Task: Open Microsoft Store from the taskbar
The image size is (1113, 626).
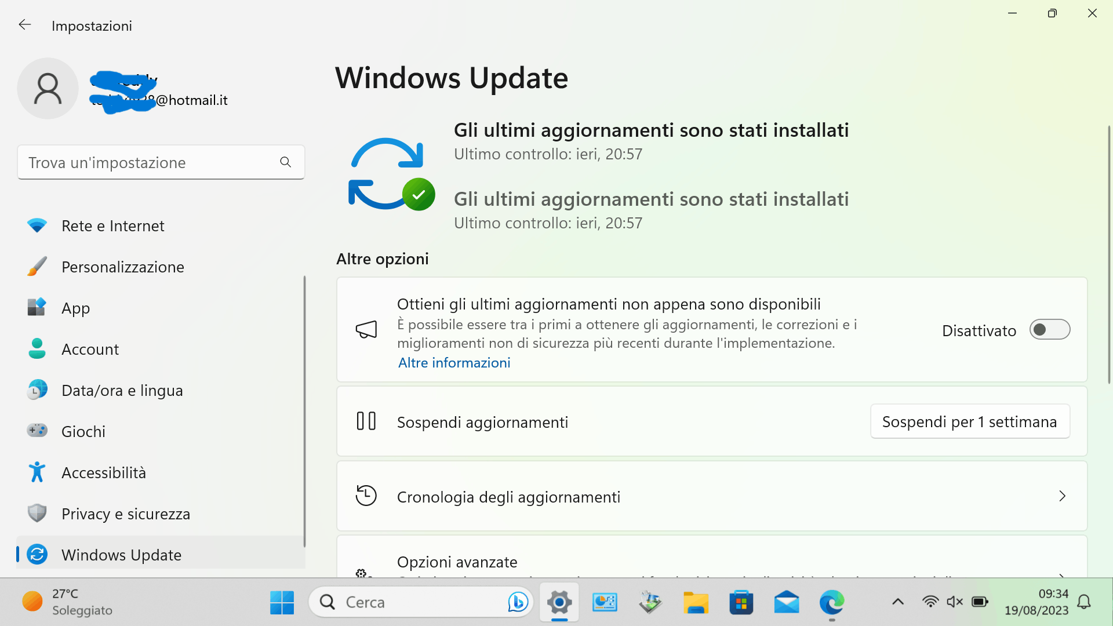Action: pos(741,603)
